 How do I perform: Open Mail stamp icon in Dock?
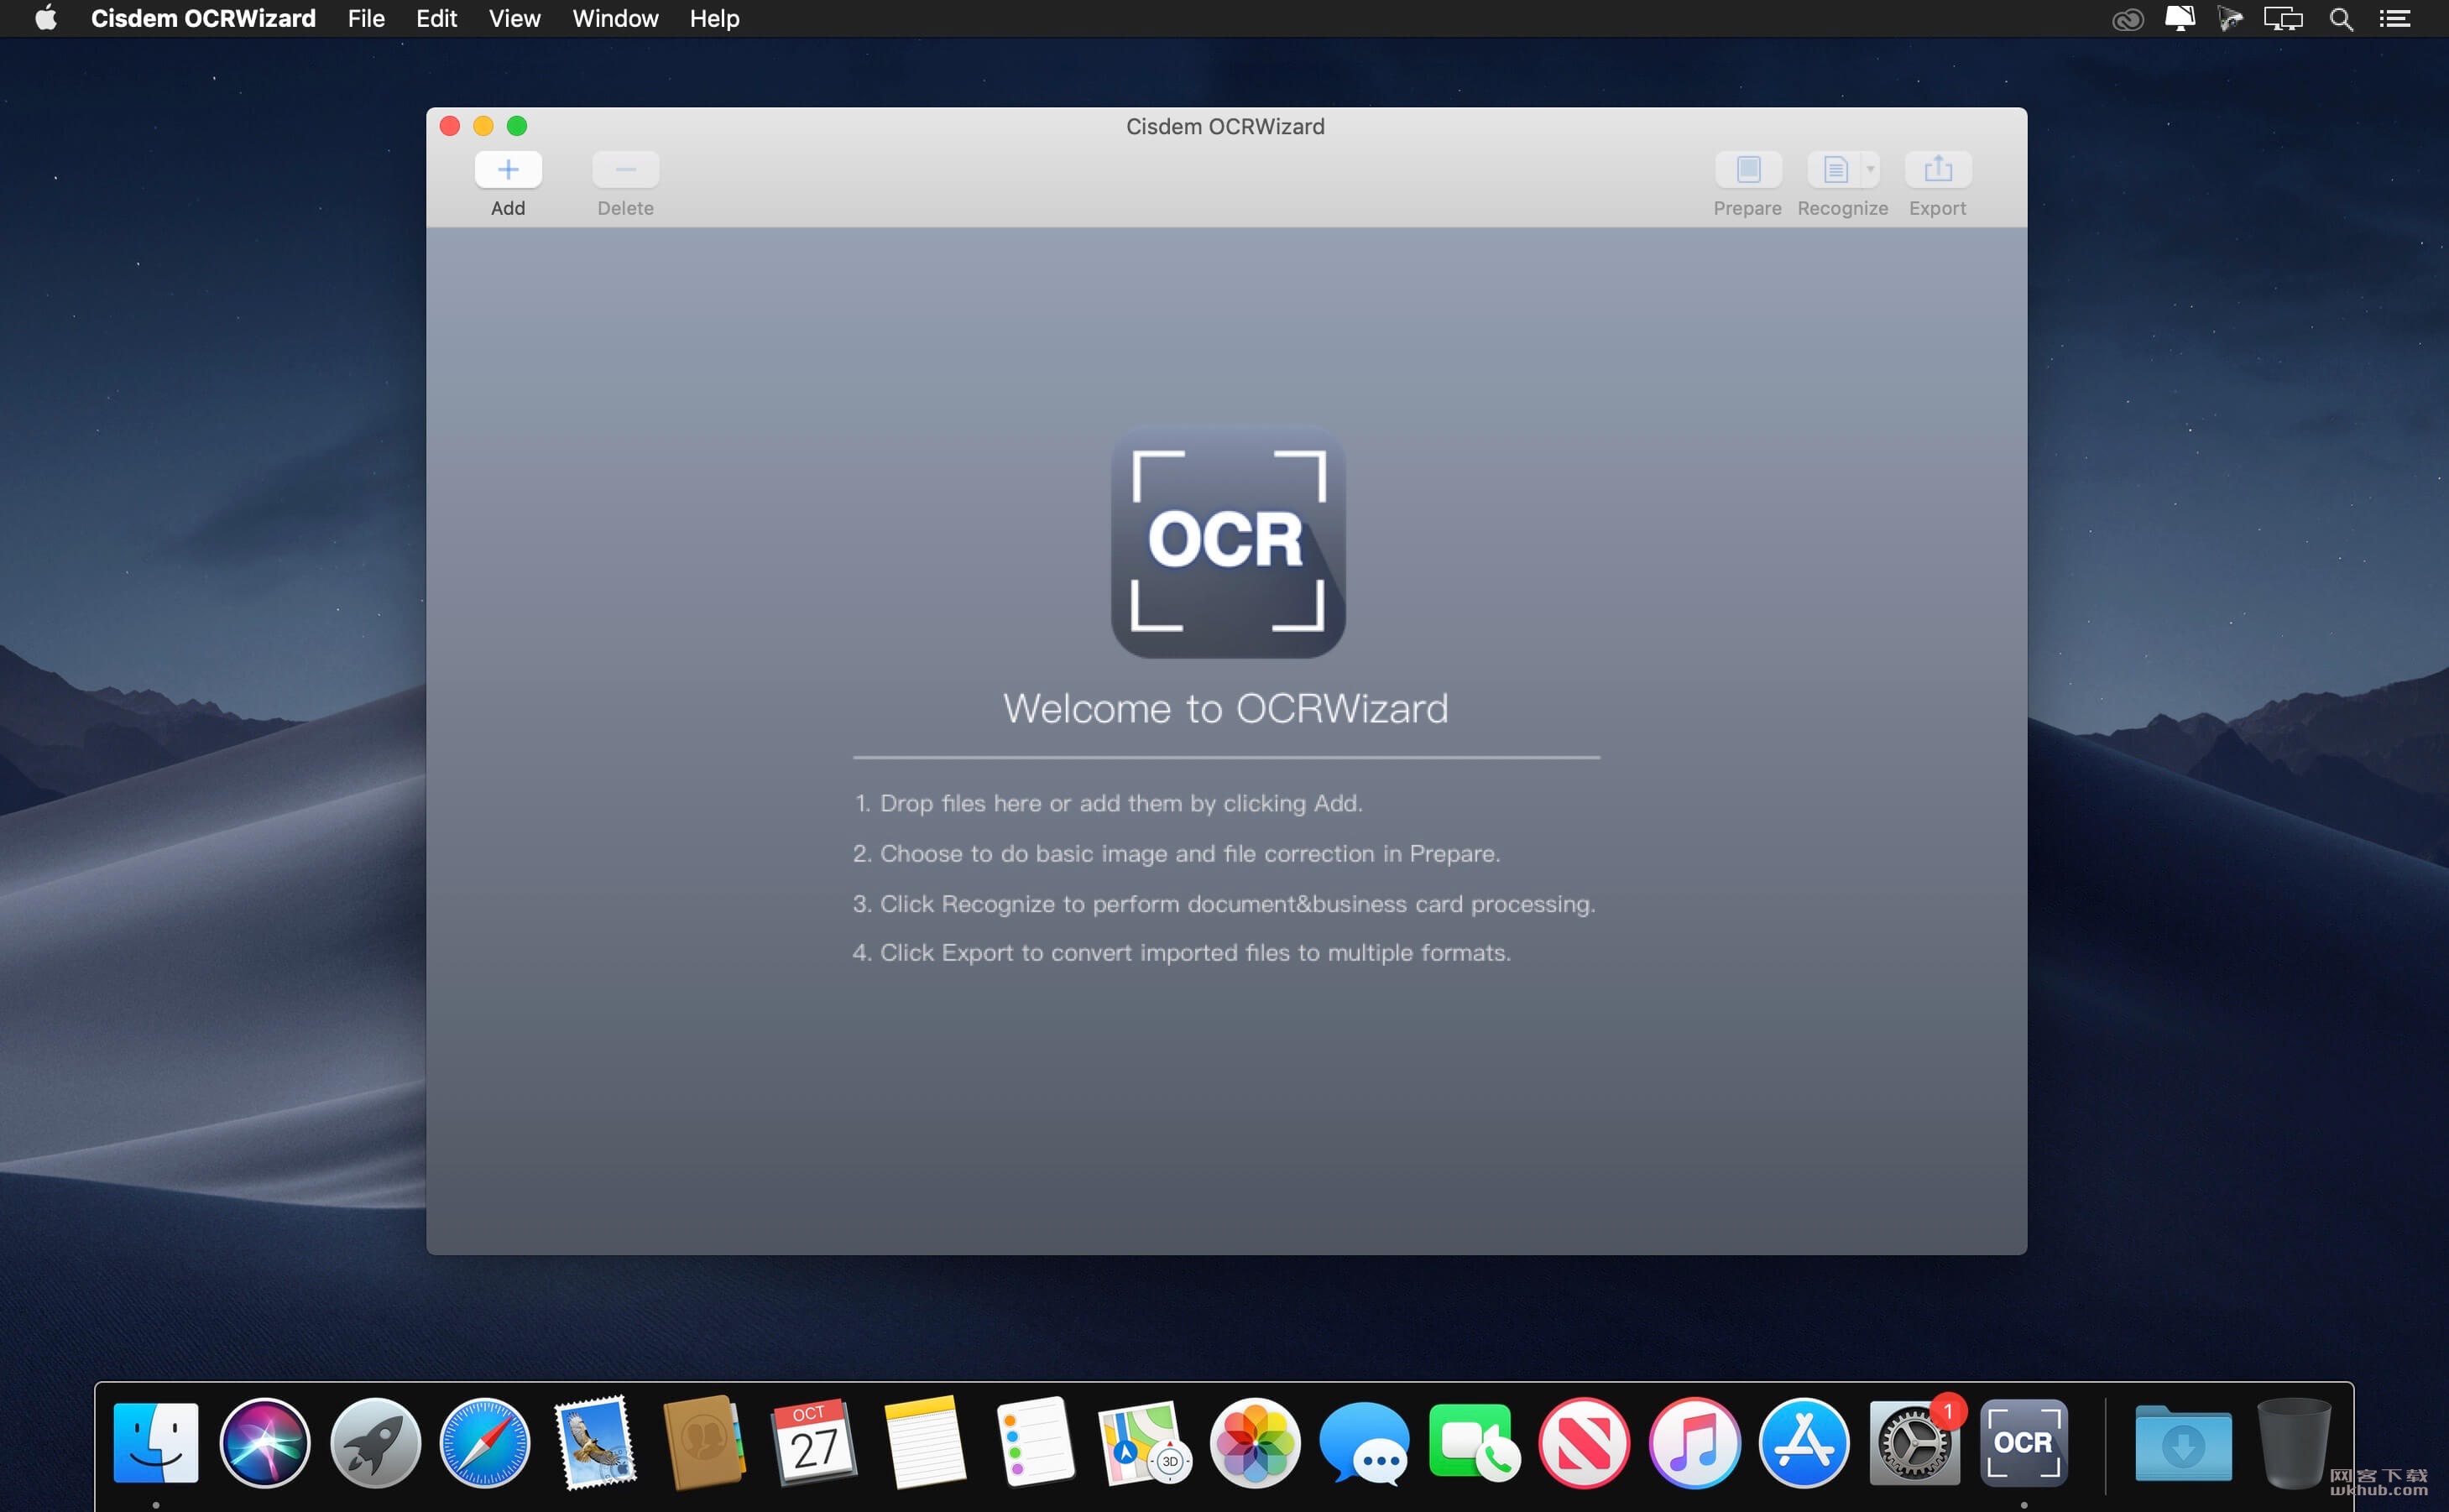coord(595,1443)
